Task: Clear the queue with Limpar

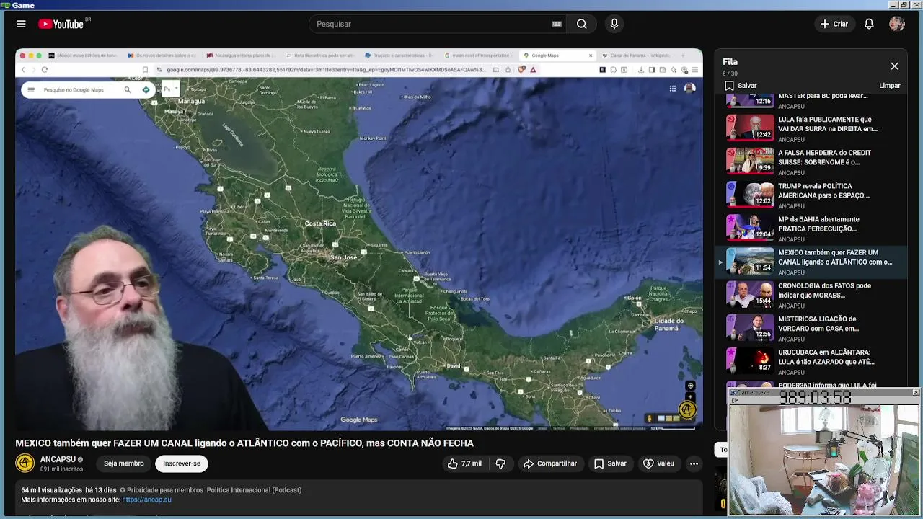Action: pos(890,85)
